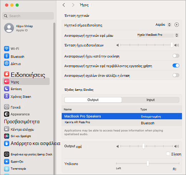
Task: Open Εστίαση moon icon
Action: click(6, 89)
